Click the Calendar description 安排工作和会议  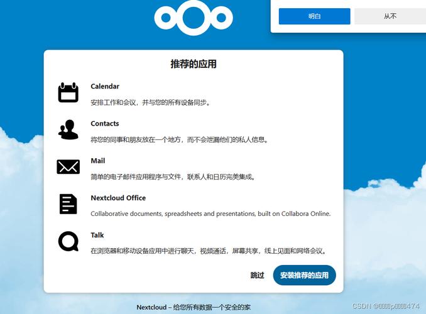tap(151, 102)
